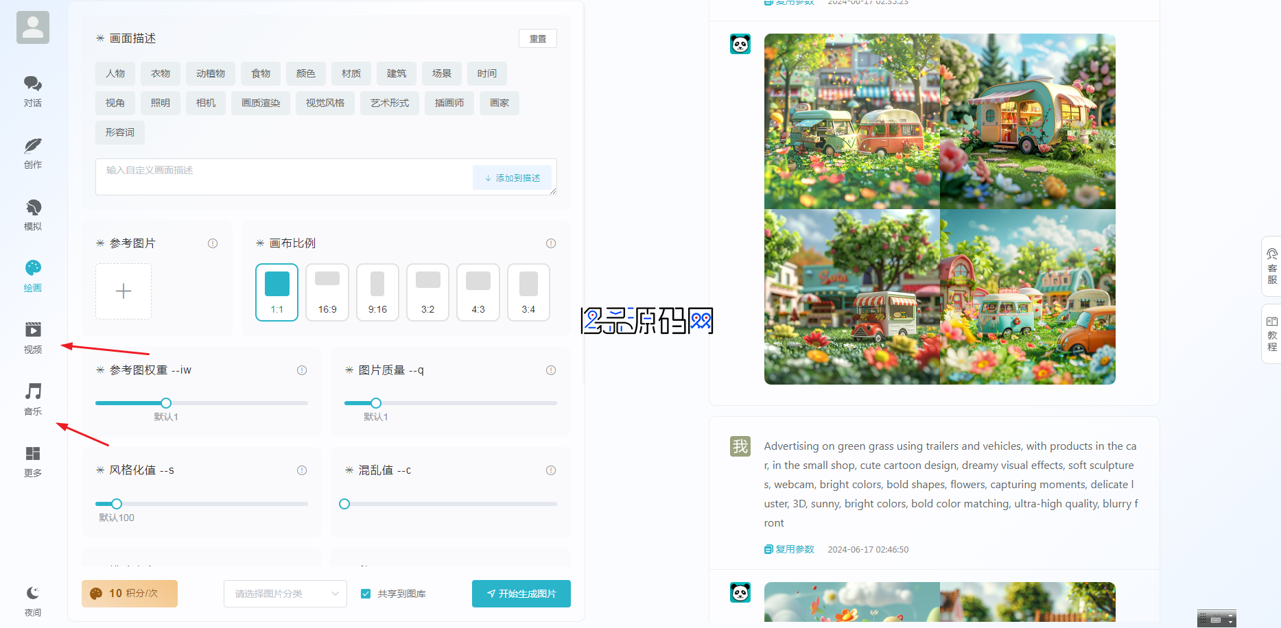Click the 10 积分/次 credits badge
1281x628 pixels.
[x=130, y=594]
